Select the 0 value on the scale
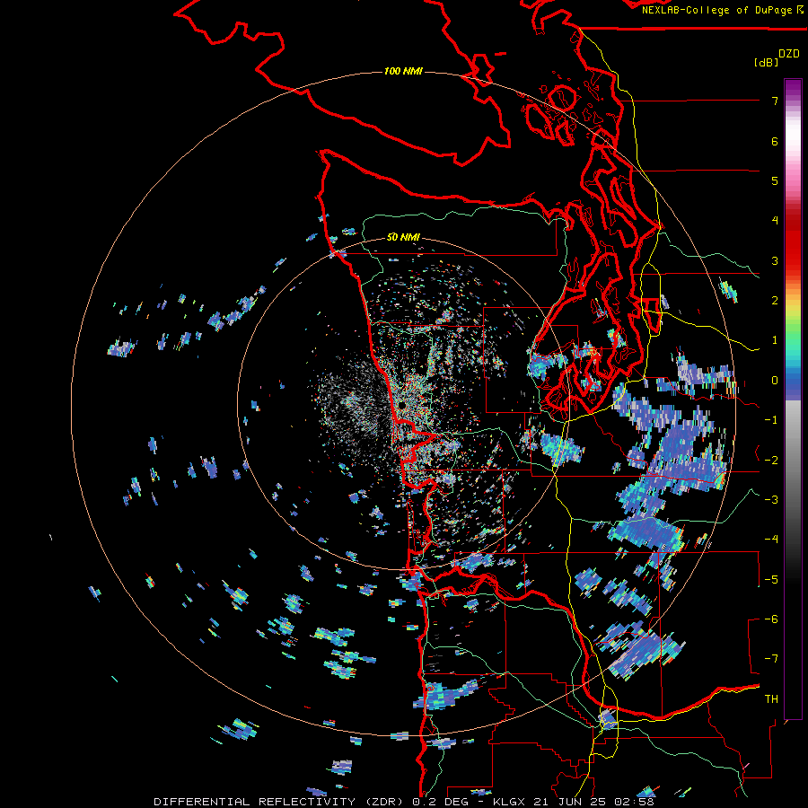The image size is (808, 808). pyautogui.click(x=775, y=381)
